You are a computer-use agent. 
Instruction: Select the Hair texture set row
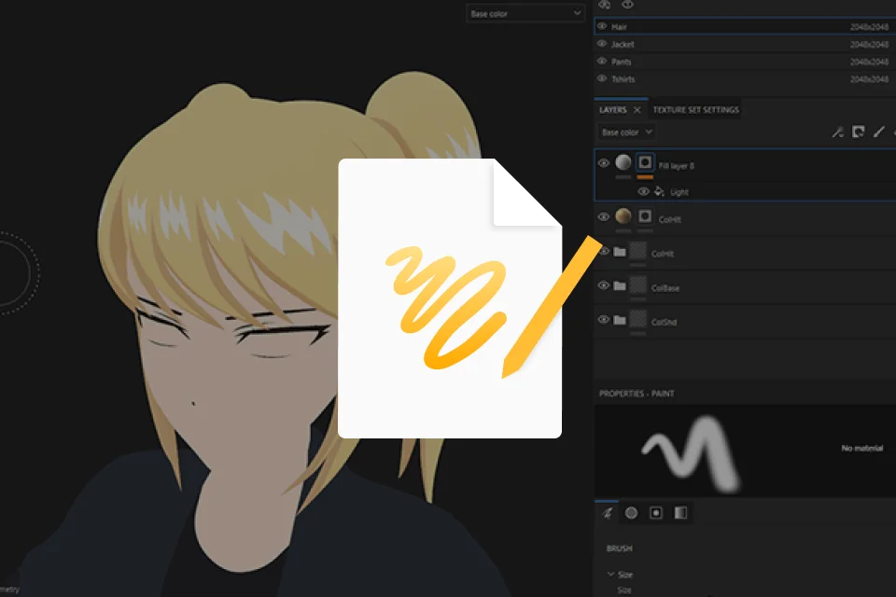pos(745,26)
